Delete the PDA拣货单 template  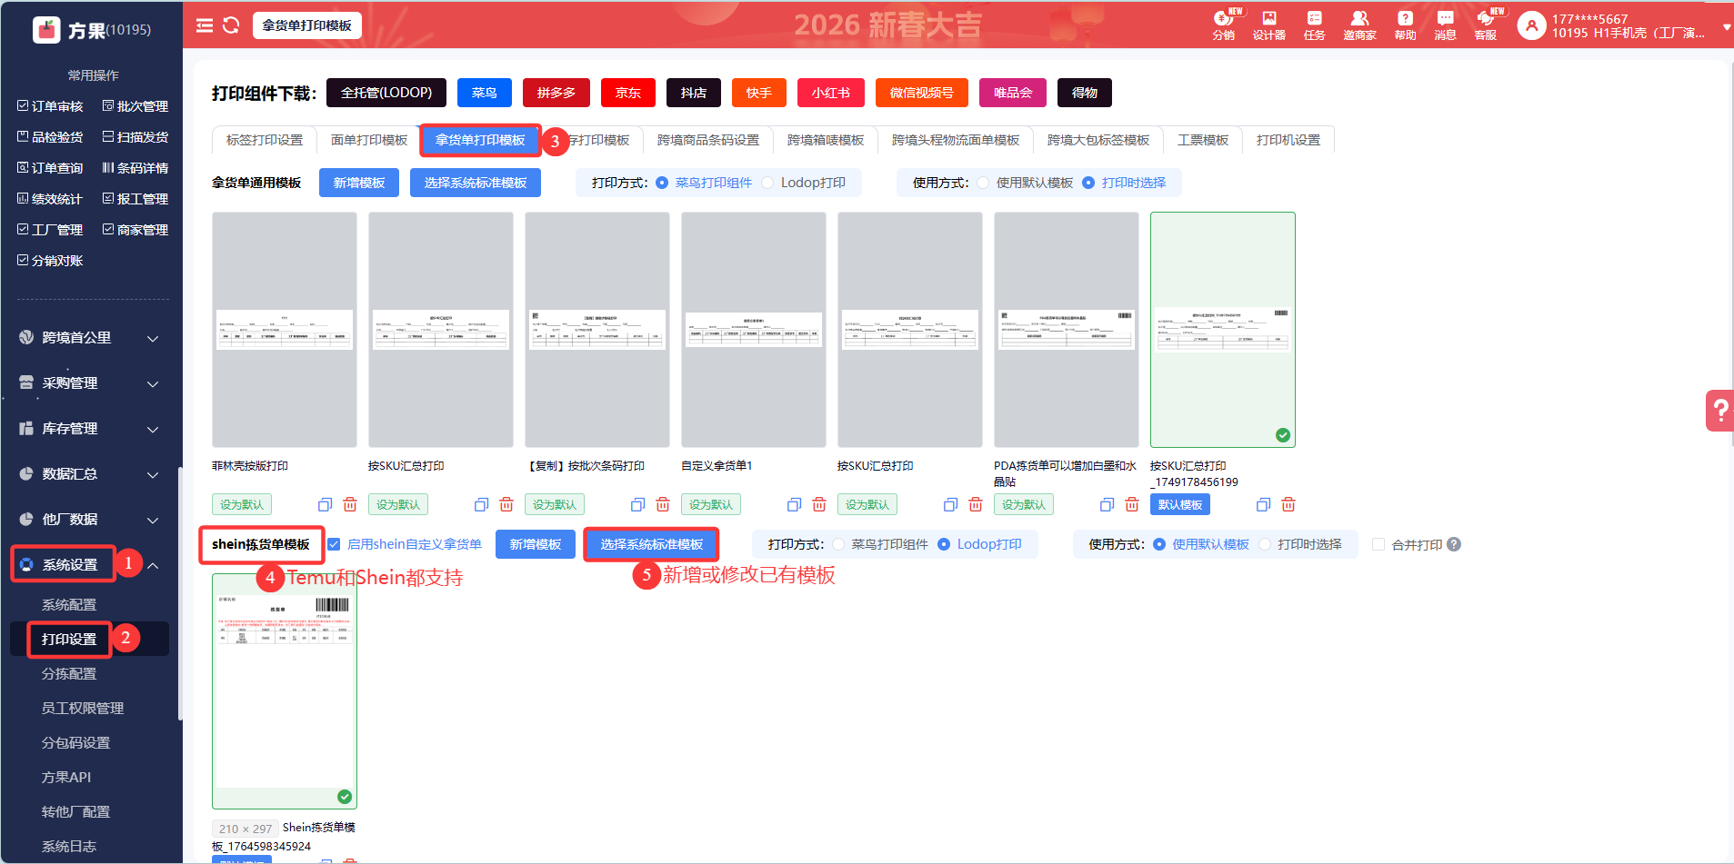click(x=1132, y=505)
